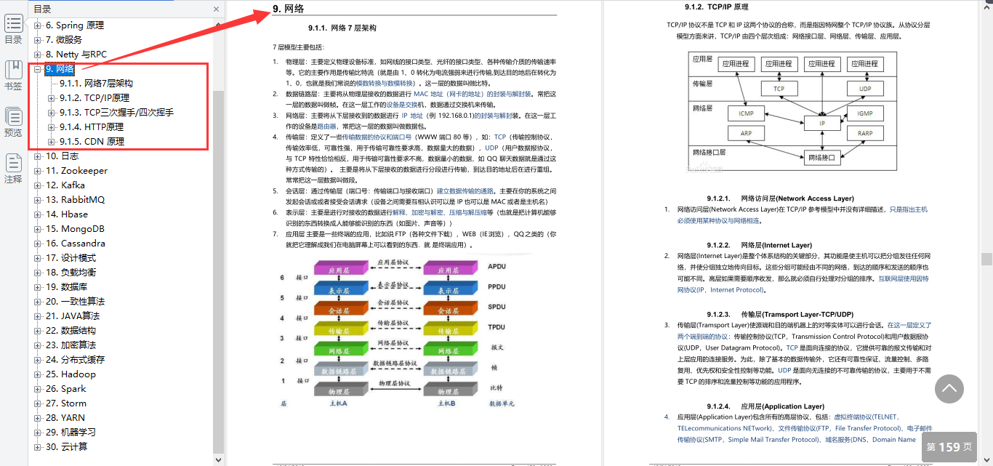The image size is (993, 466).
Task: Click the document's right vertical scrollbar thumb
Action: click(986, 259)
